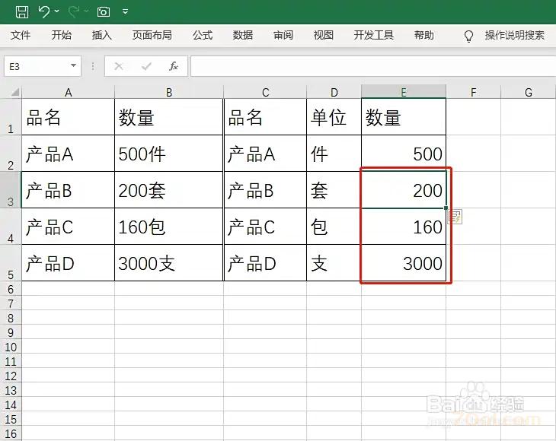Switch to the 开始 ribbon tab

point(62,35)
